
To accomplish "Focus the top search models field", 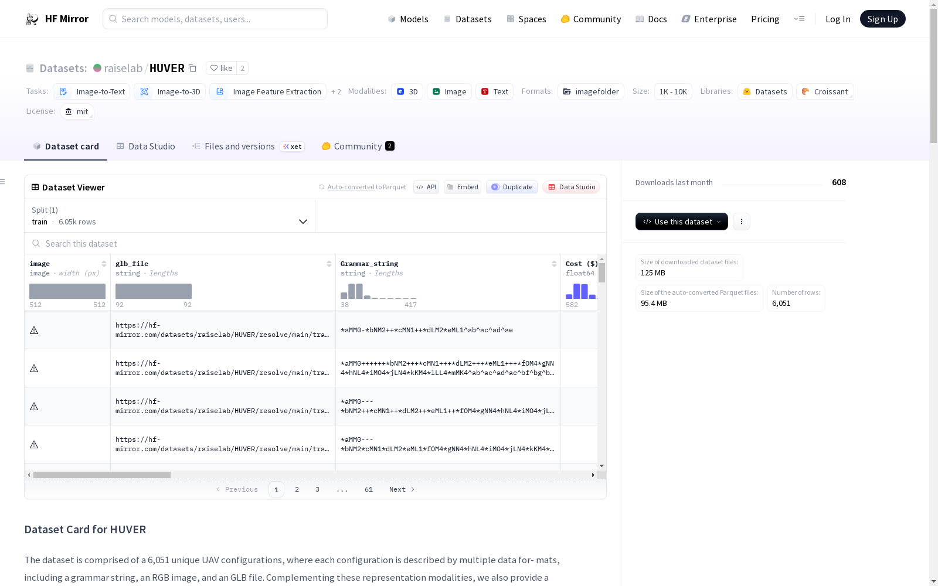I will pyautogui.click(x=215, y=19).
